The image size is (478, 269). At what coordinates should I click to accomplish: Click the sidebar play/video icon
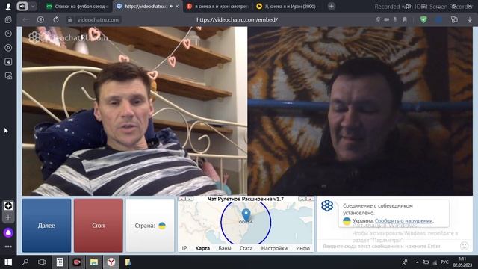click(x=8, y=48)
